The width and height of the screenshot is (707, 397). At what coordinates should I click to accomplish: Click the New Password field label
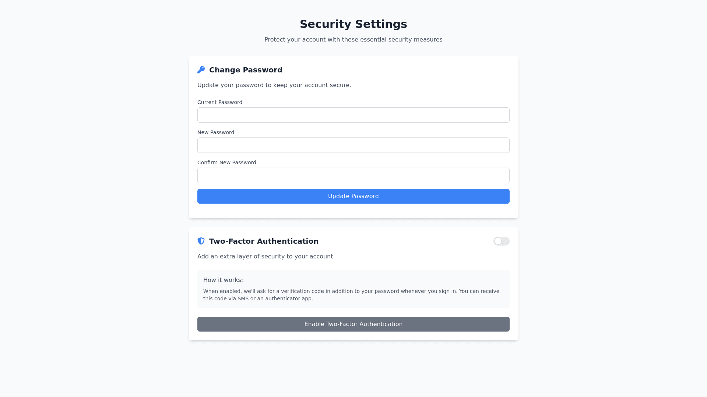[215, 132]
